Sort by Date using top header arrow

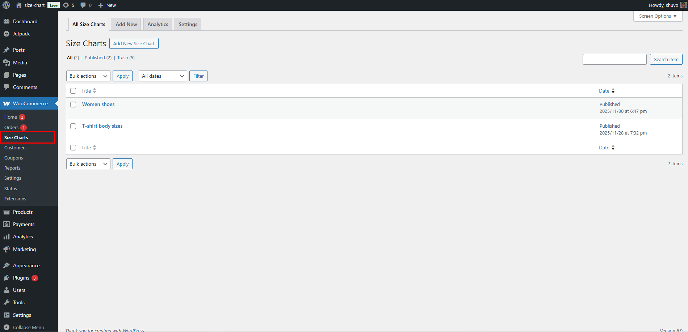click(x=613, y=91)
